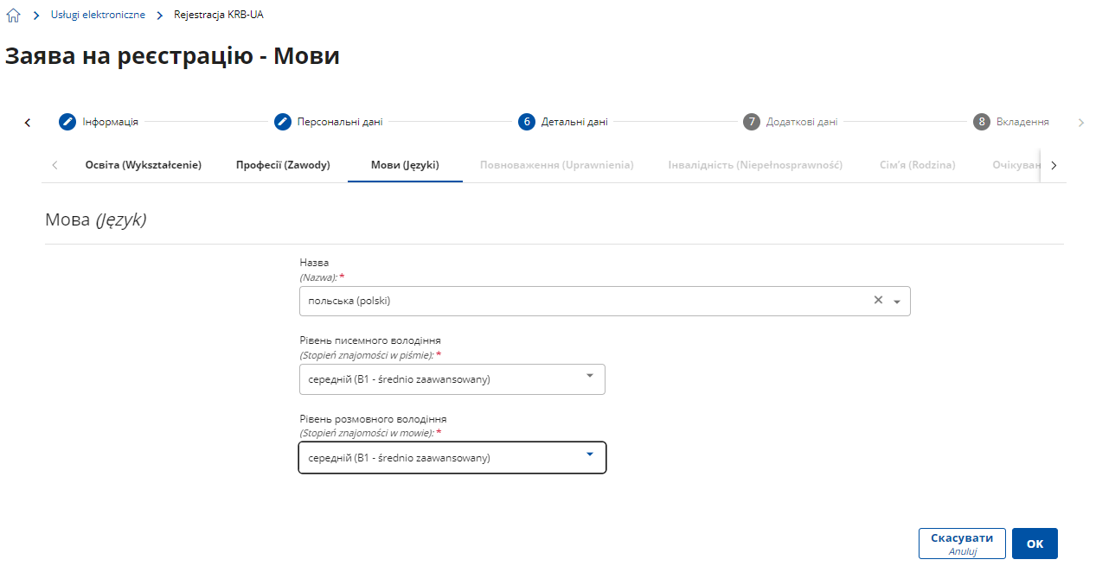
Task: Clear the selected польська language with X
Action: tap(878, 300)
